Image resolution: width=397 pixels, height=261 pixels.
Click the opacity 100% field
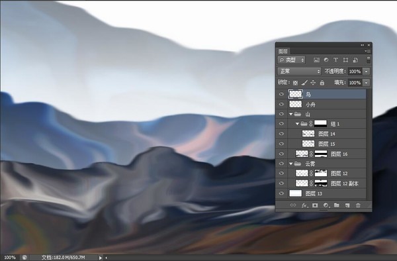[x=355, y=72]
